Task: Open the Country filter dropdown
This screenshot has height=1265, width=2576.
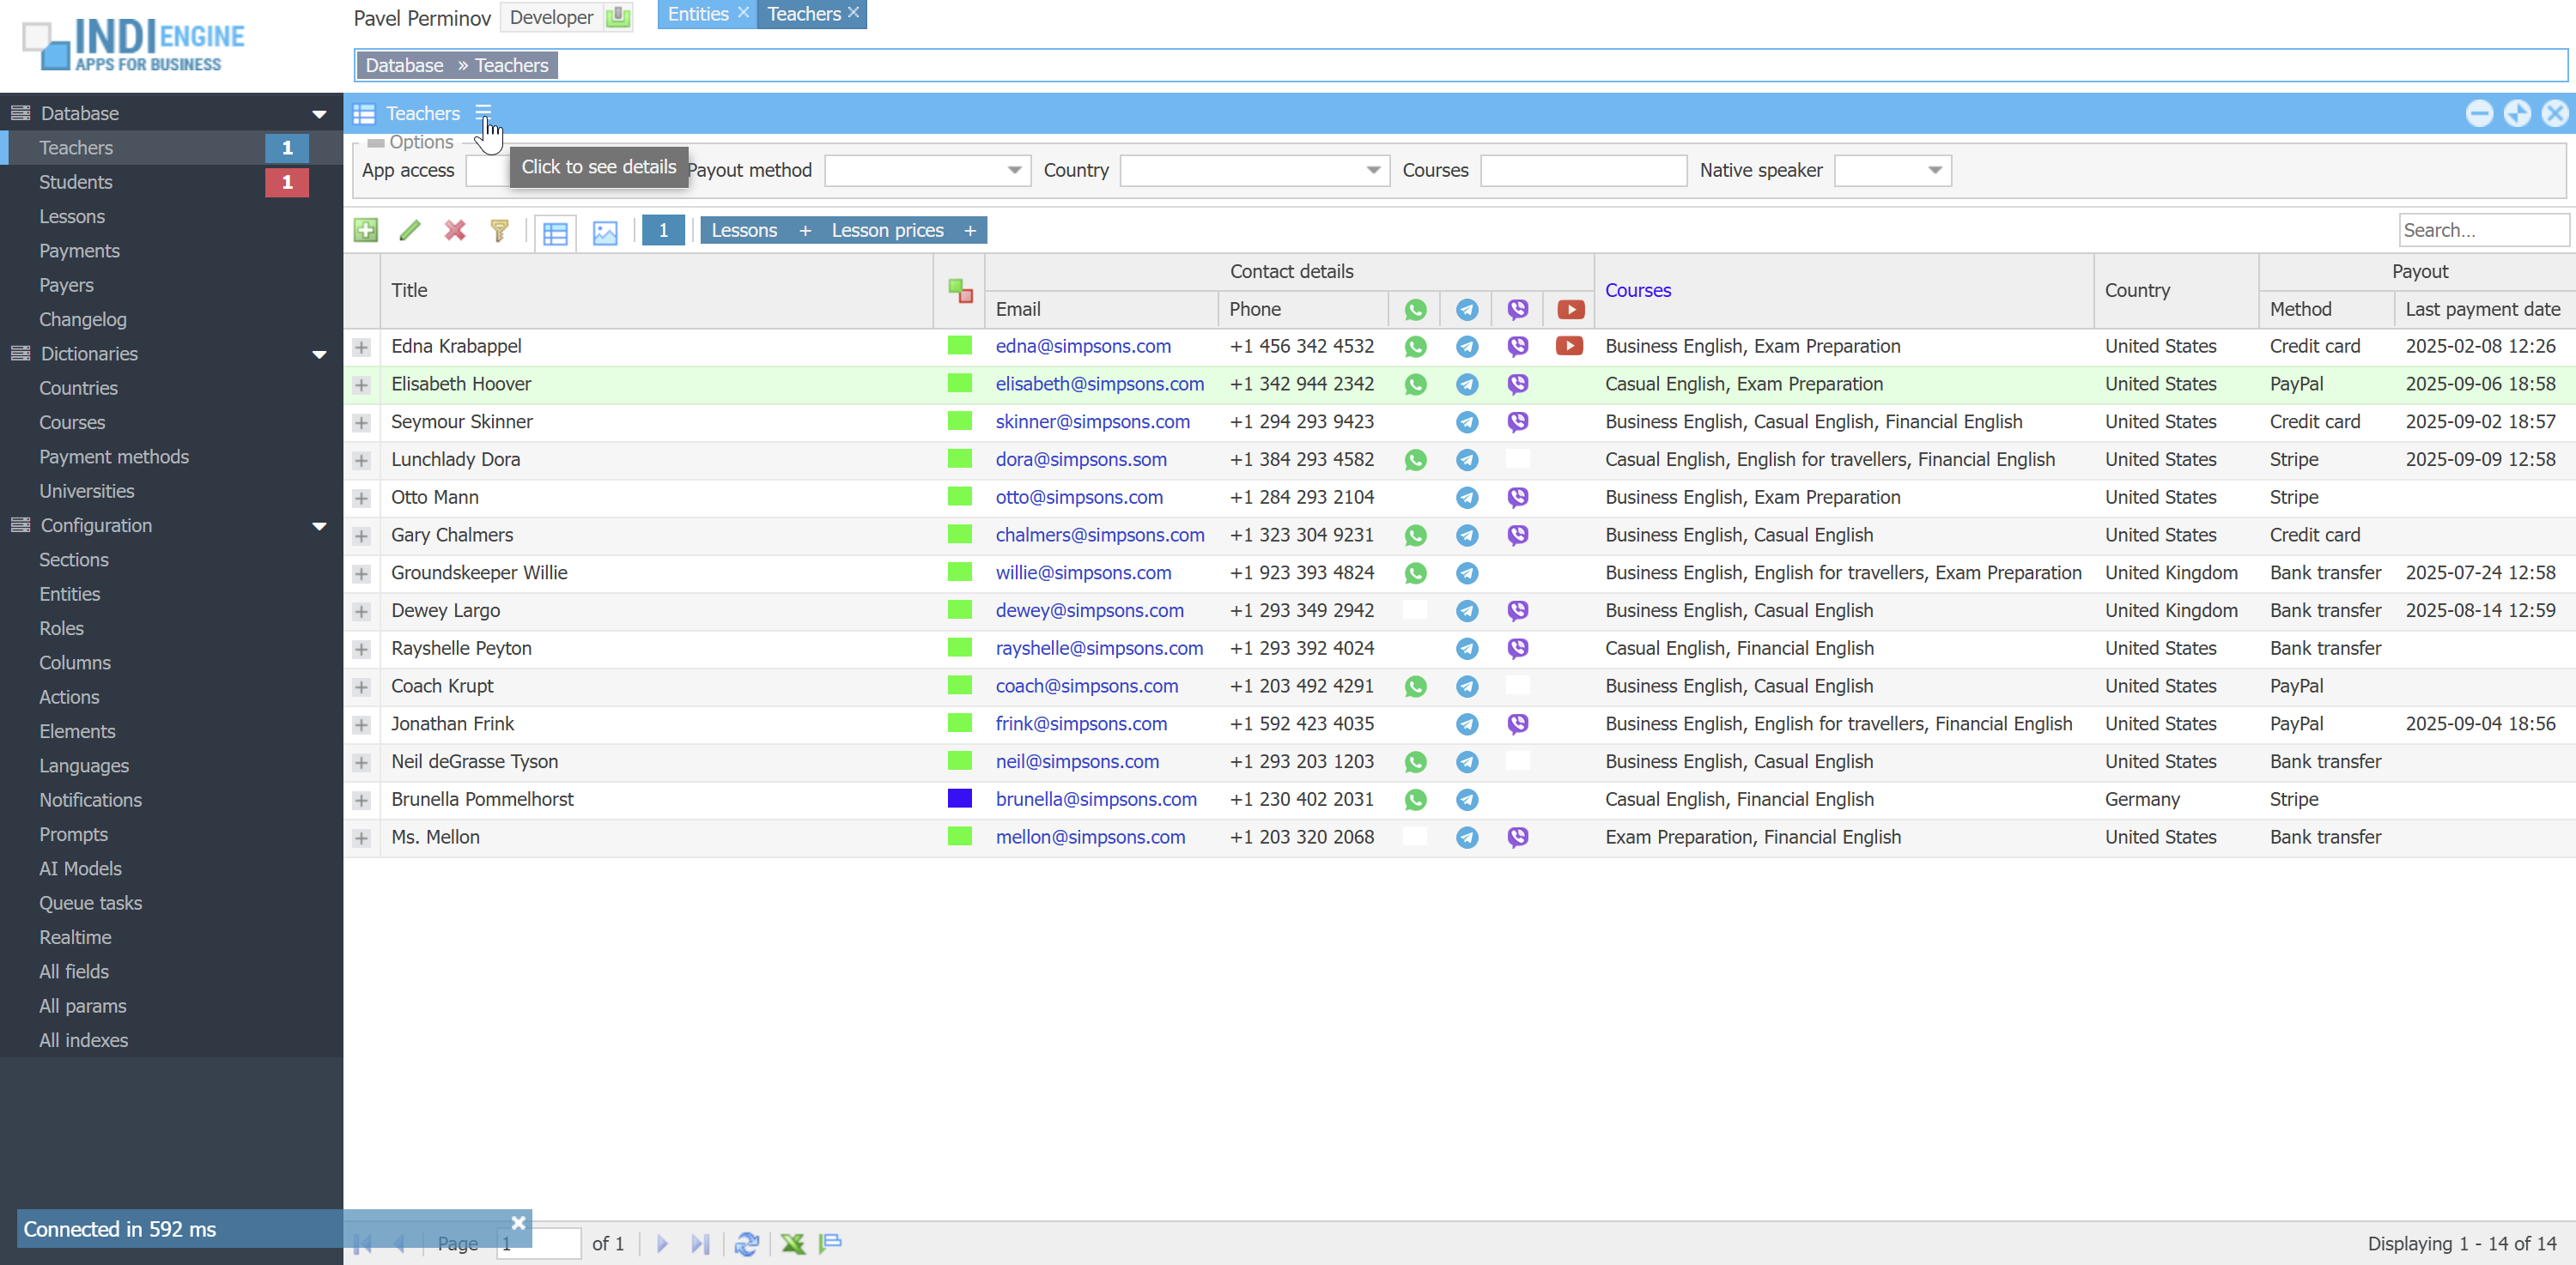Action: pyautogui.click(x=1373, y=171)
